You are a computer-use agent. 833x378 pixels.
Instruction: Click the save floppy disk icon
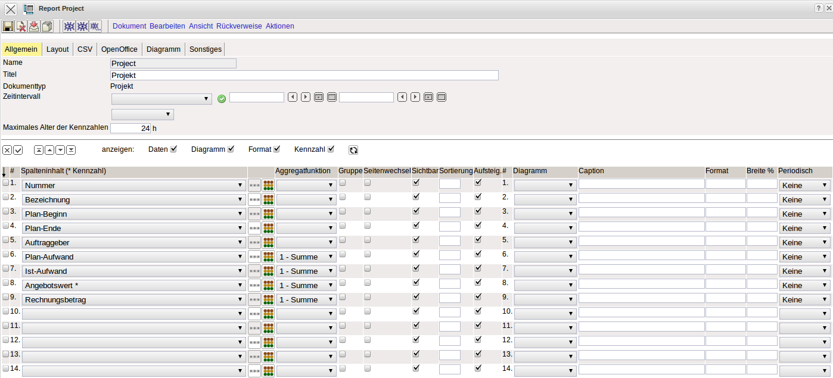pyautogui.click(x=8, y=26)
